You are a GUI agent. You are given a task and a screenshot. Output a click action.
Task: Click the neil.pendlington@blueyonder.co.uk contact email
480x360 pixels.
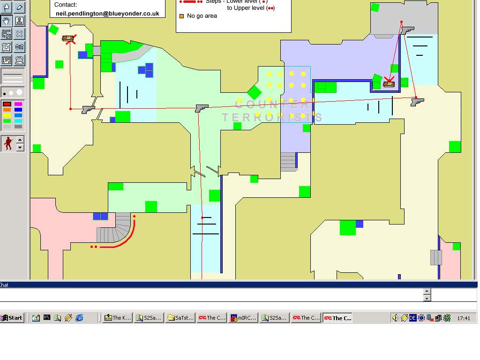[x=107, y=14]
